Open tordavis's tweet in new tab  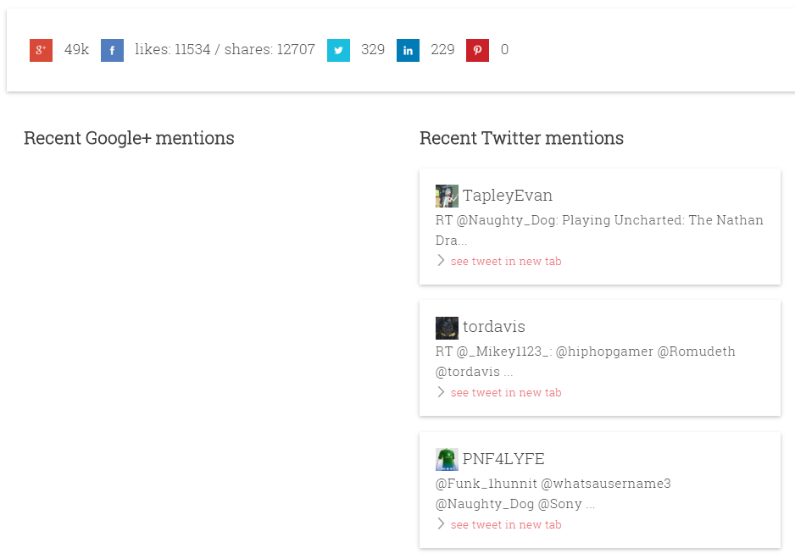506,392
